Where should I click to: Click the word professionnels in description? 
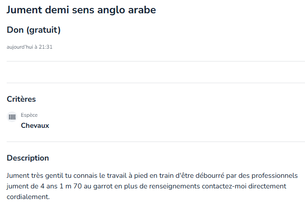275,176
